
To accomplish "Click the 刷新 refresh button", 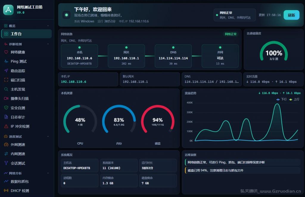I will click(291, 15).
